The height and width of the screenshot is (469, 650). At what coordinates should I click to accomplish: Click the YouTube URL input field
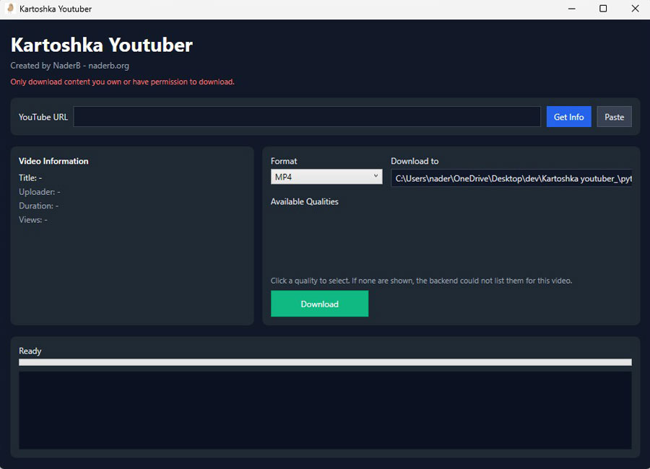coord(307,116)
